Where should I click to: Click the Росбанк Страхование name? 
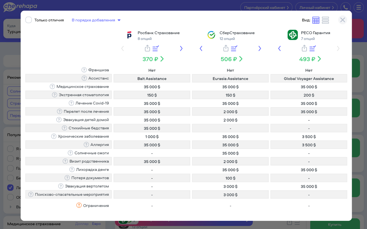point(159,33)
